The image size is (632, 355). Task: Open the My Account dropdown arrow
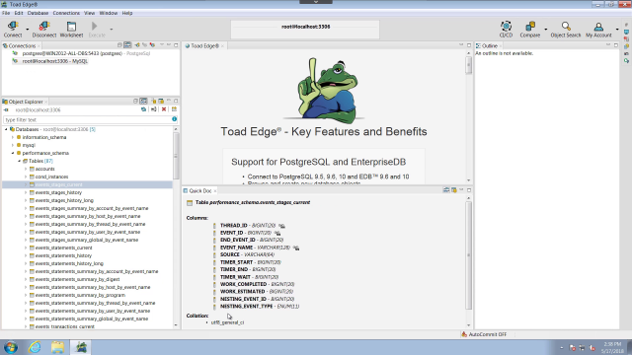[x=617, y=30]
